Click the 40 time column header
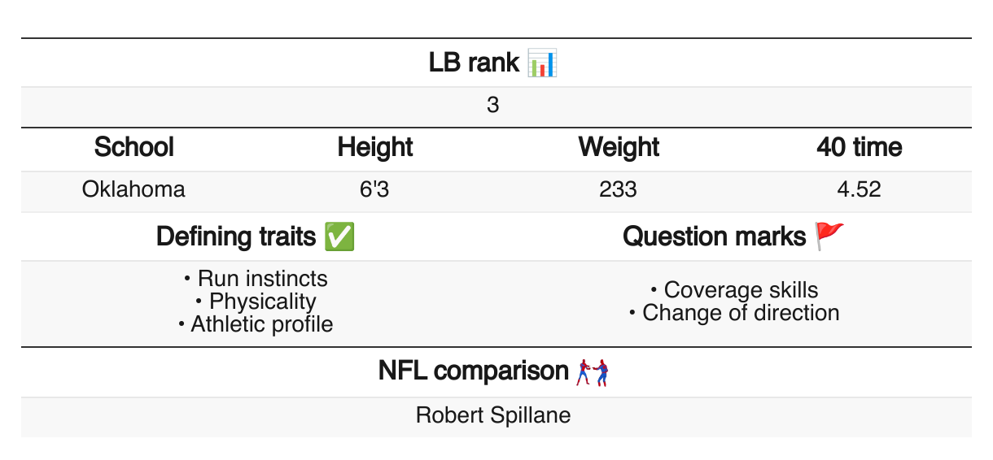Screen dimensions: 993x460 [859, 148]
